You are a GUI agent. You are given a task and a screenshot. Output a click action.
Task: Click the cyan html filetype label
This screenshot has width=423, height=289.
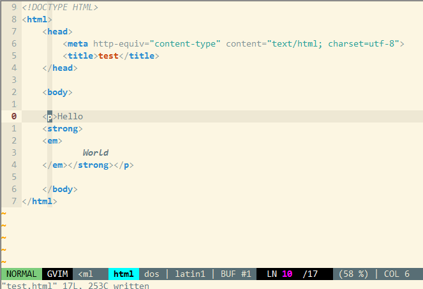pos(123,274)
